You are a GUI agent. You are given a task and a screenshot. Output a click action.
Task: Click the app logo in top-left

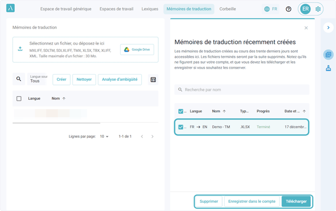(10, 9)
